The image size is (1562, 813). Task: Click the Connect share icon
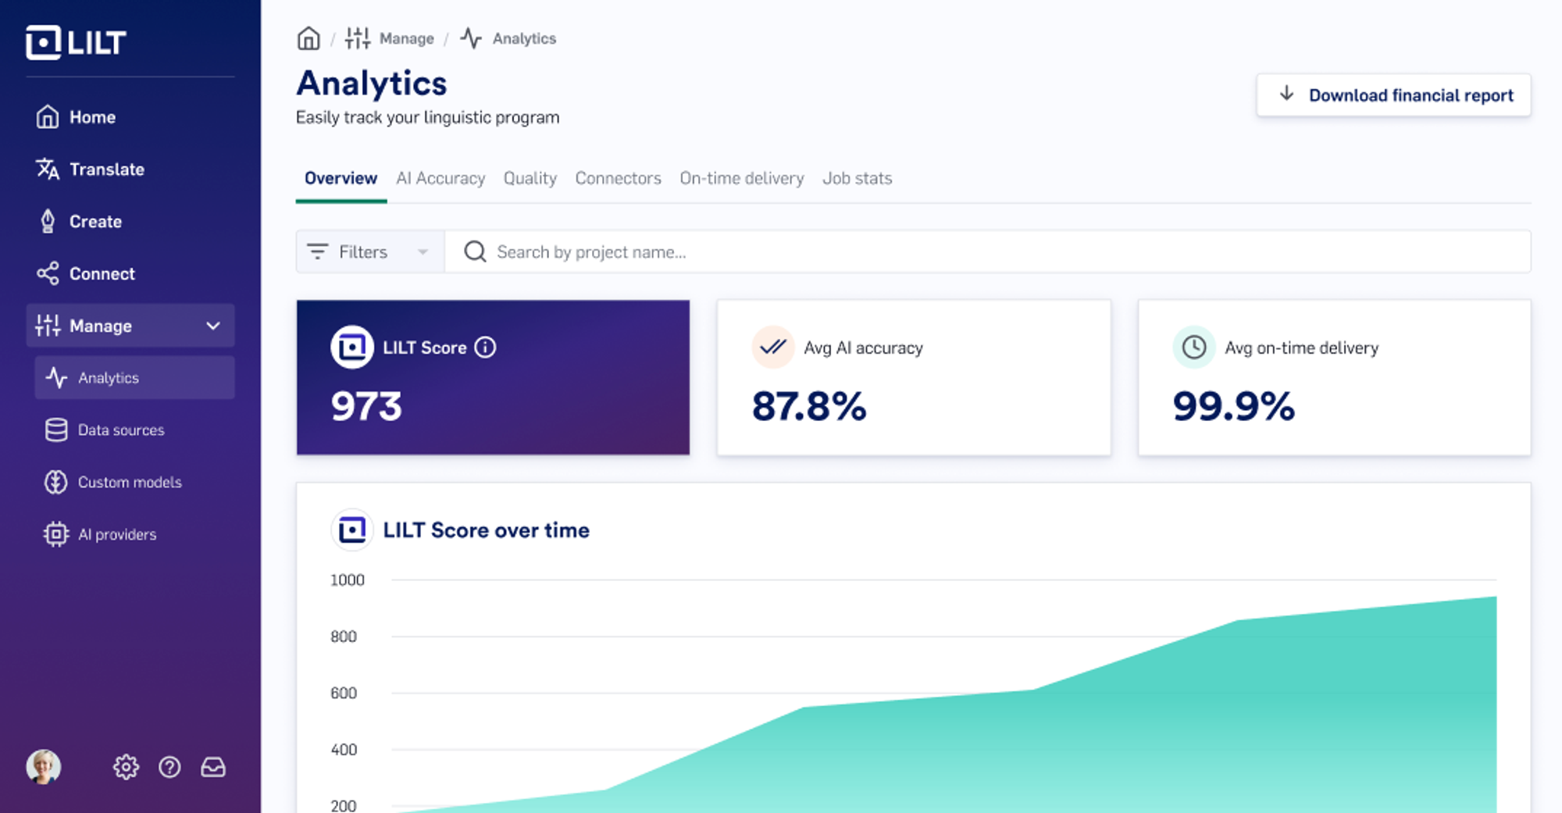tap(48, 274)
